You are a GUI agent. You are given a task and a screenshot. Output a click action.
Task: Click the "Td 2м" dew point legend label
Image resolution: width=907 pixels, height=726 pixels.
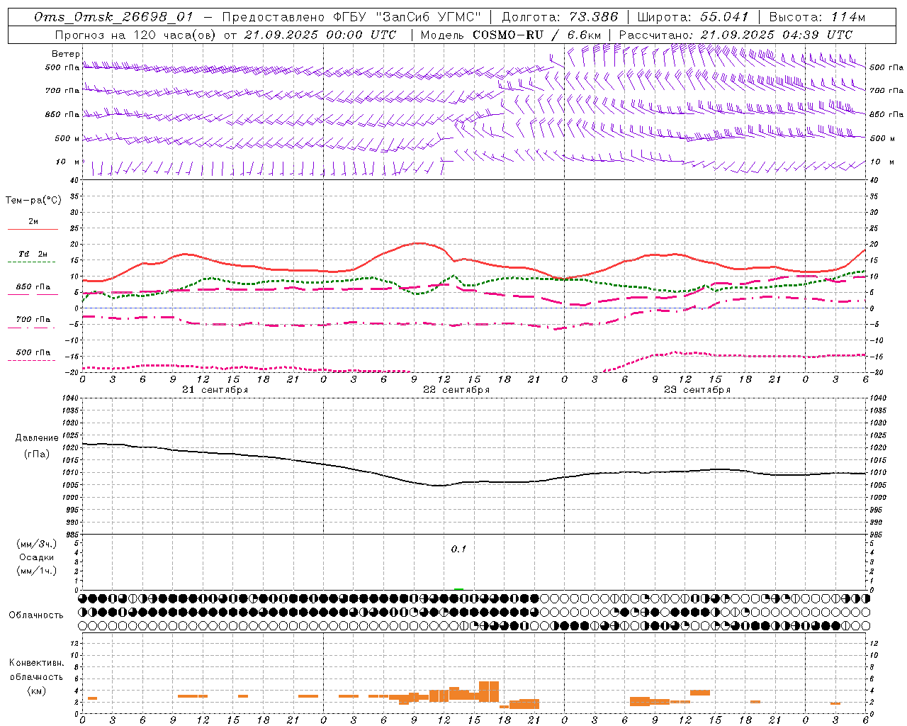33,253
